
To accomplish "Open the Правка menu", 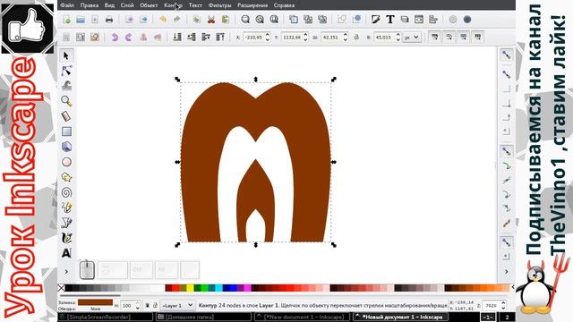I will (x=90, y=5).
